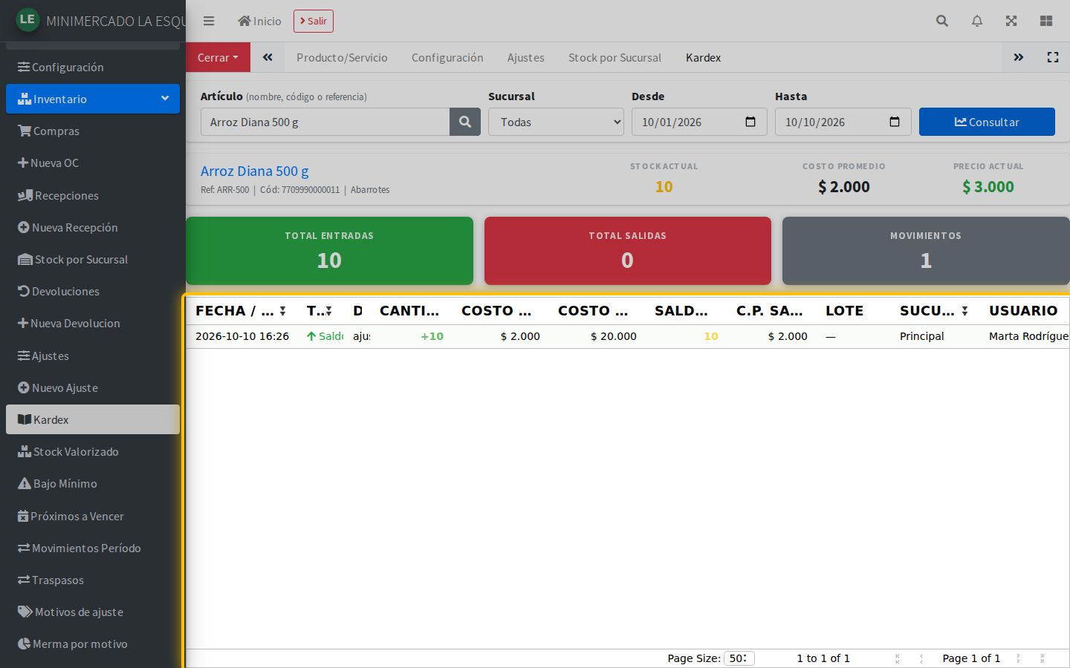Open FECHA column filter menu
The image size is (1070, 668).
283,311
